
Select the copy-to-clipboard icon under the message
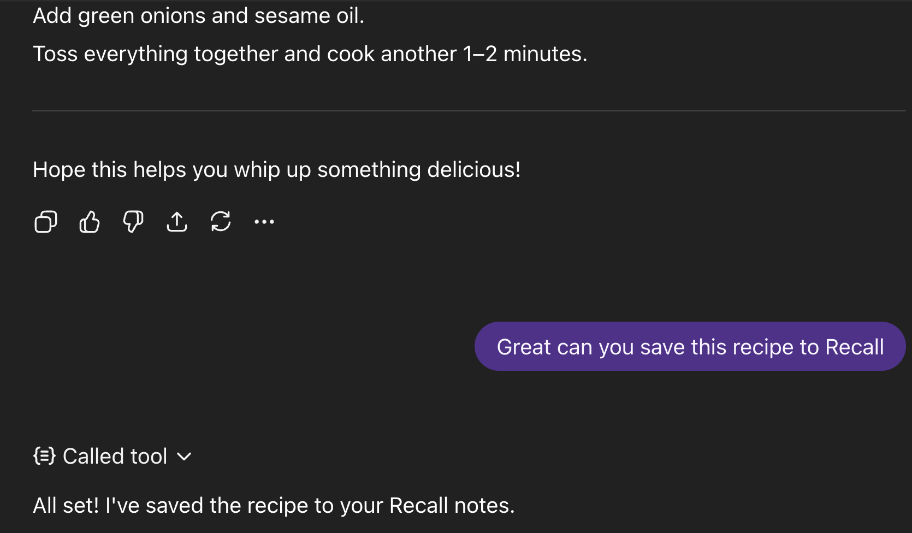[x=45, y=222]
